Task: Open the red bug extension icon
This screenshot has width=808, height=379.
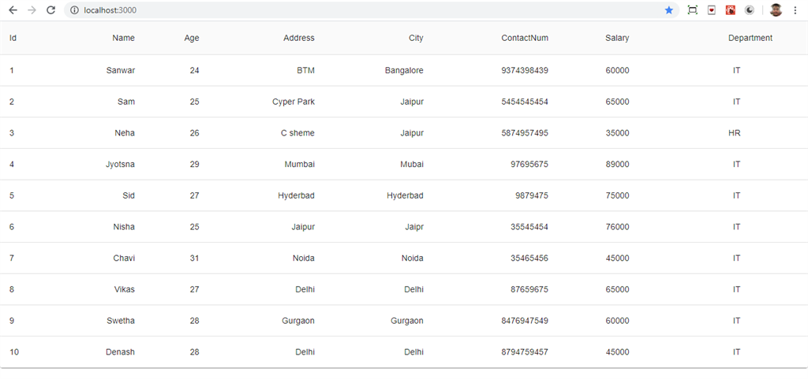Action: click(731, 10)
